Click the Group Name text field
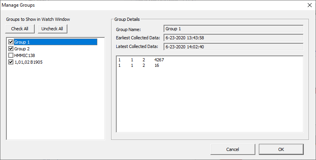This screenshot has width=316, height=160. point(233,29)
